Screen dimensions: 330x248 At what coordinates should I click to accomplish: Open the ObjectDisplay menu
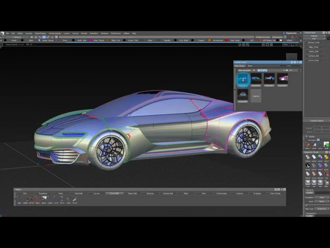tap(40, 34)
